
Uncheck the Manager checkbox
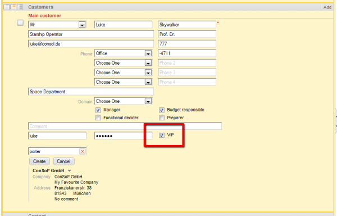[x=98, y=110]
